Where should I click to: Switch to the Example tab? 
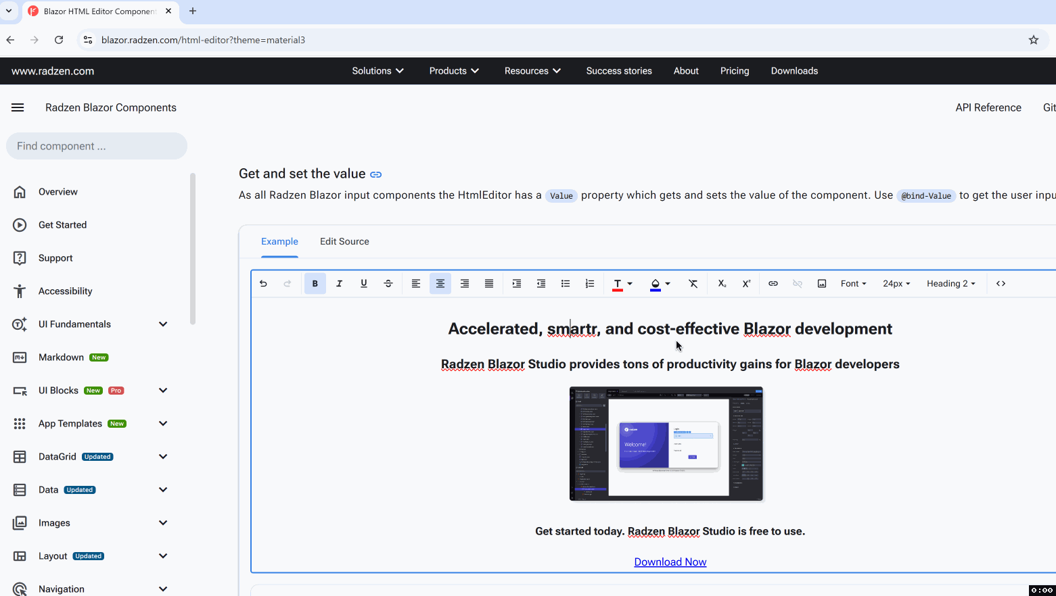[279, 241]
